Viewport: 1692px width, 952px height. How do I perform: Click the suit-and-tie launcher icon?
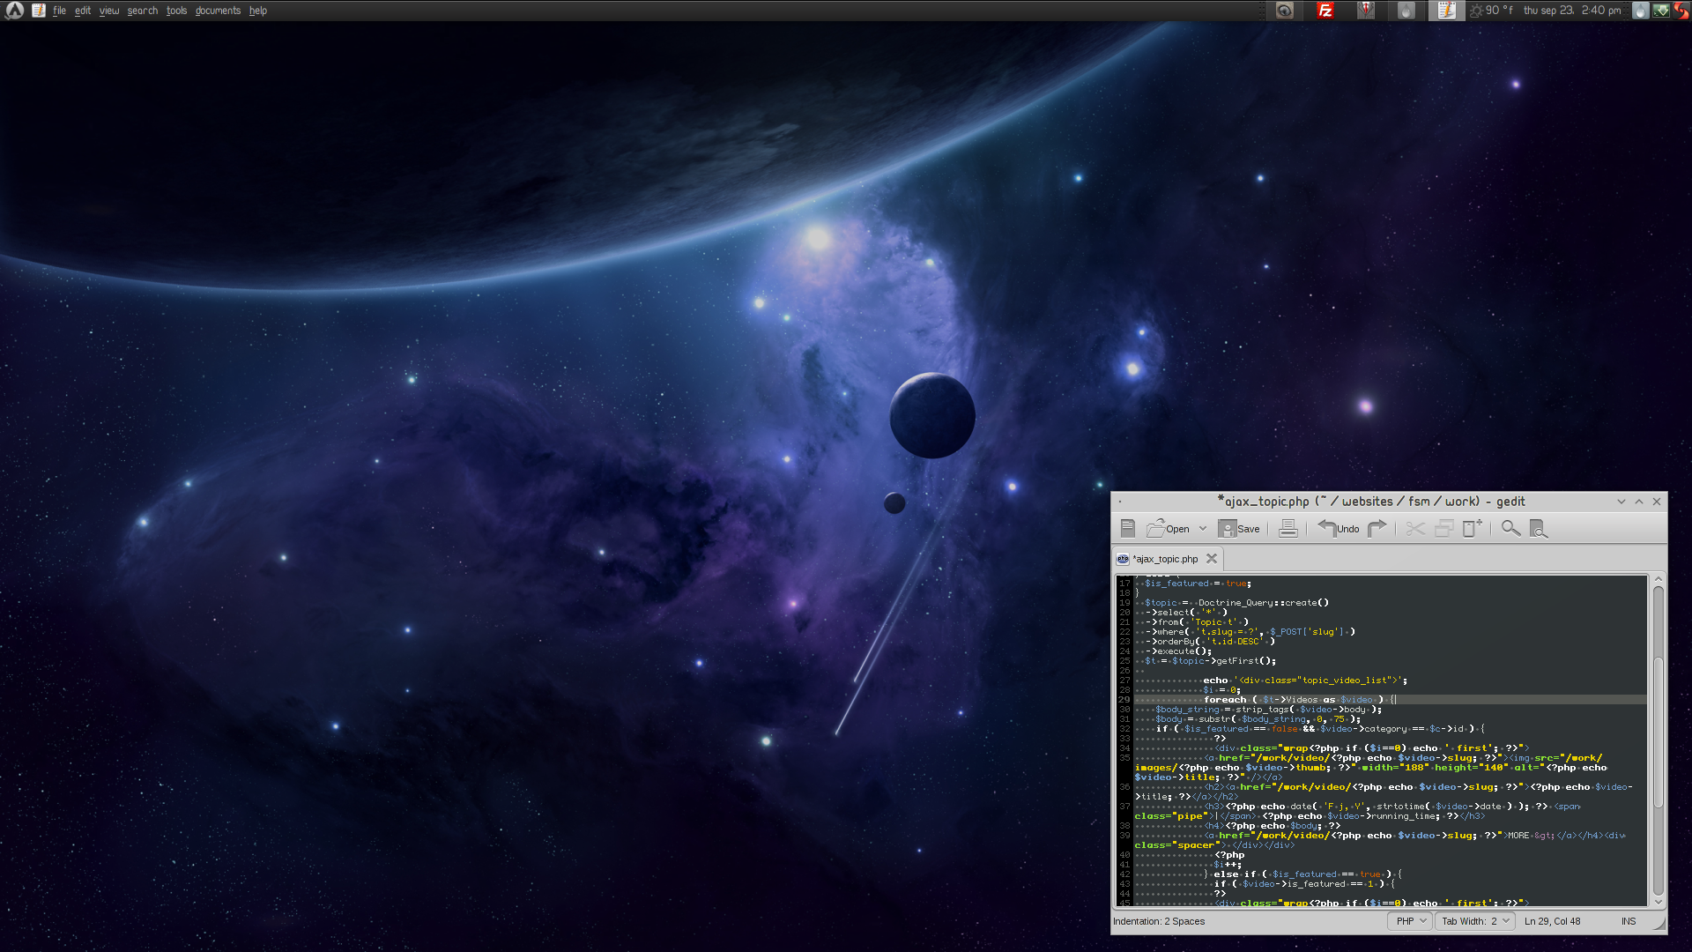(x=1365, y=11)
